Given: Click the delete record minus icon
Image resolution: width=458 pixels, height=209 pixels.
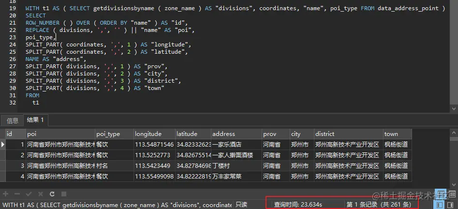Looking at the screenshot, I should [x=17, y=194].
